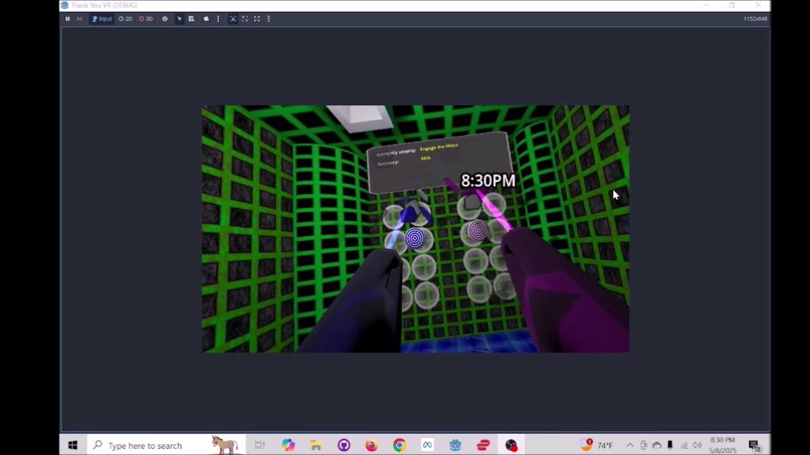Open the notification center showing 18 alerts
The image size is (810, 455).
pos(754,445)
